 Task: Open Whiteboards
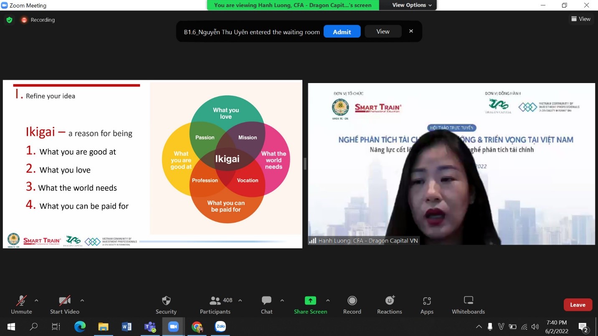coord(469,305)
